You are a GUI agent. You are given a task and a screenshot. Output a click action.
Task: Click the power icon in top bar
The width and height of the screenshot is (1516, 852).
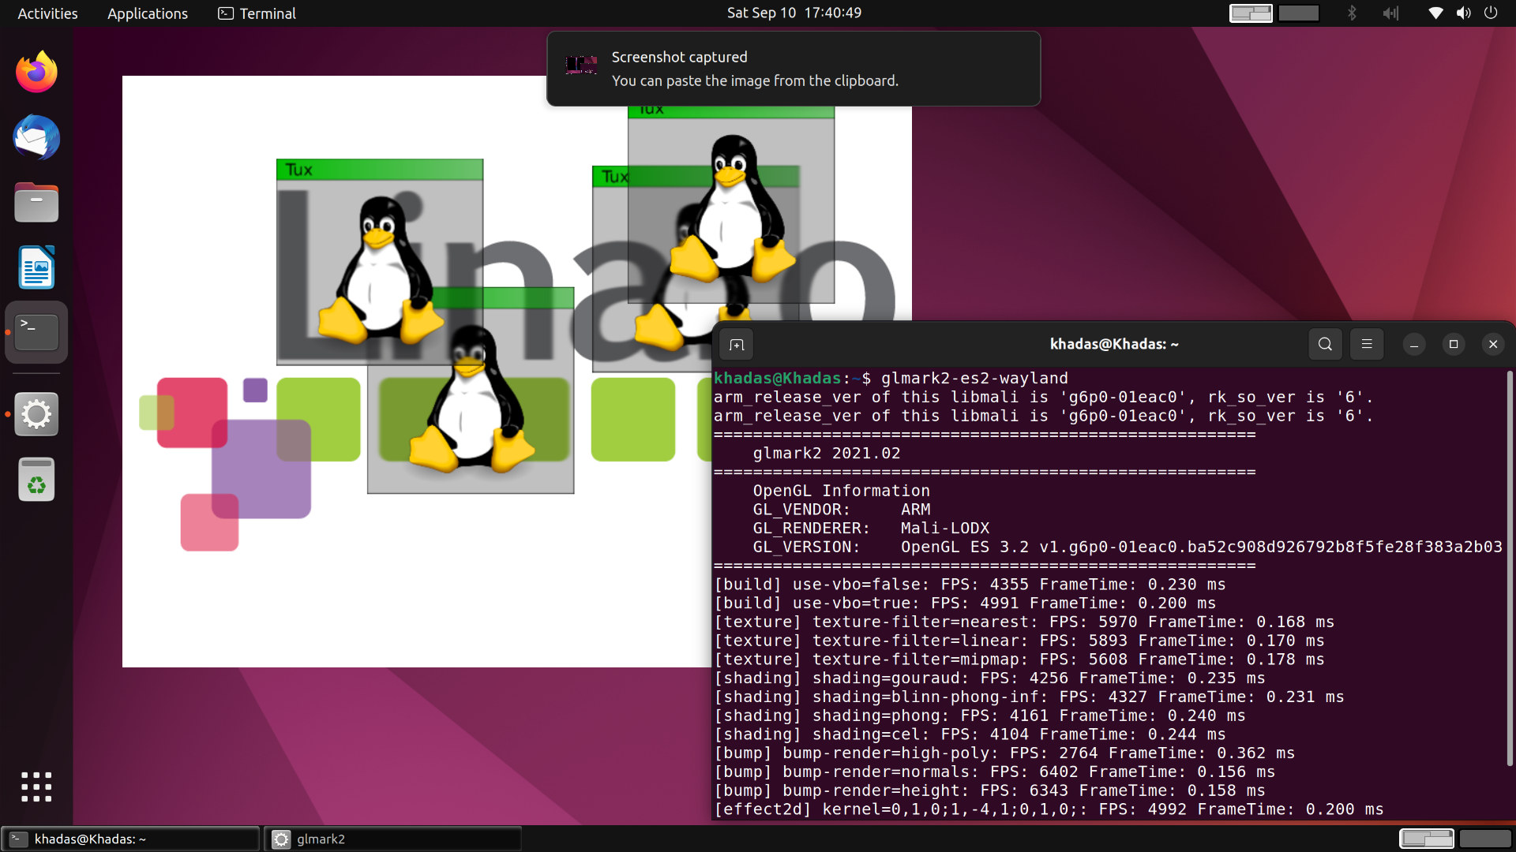point(1491,13)
